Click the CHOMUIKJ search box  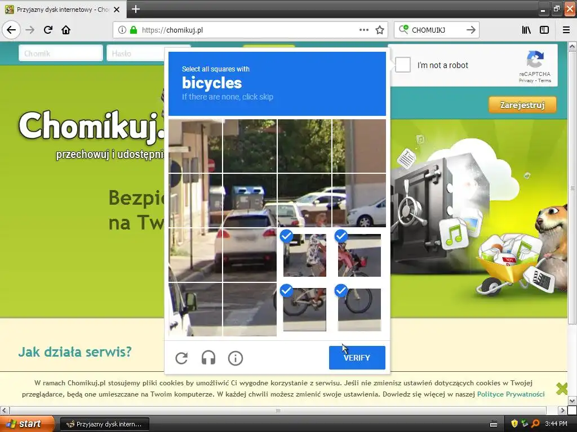pos(437,30)
